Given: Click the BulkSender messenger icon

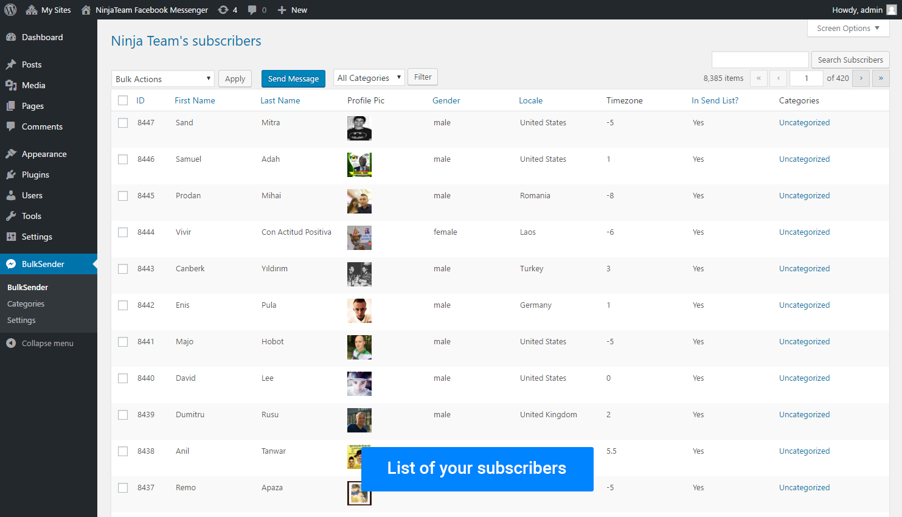Looking at the screenshot, I should [11, 264].
